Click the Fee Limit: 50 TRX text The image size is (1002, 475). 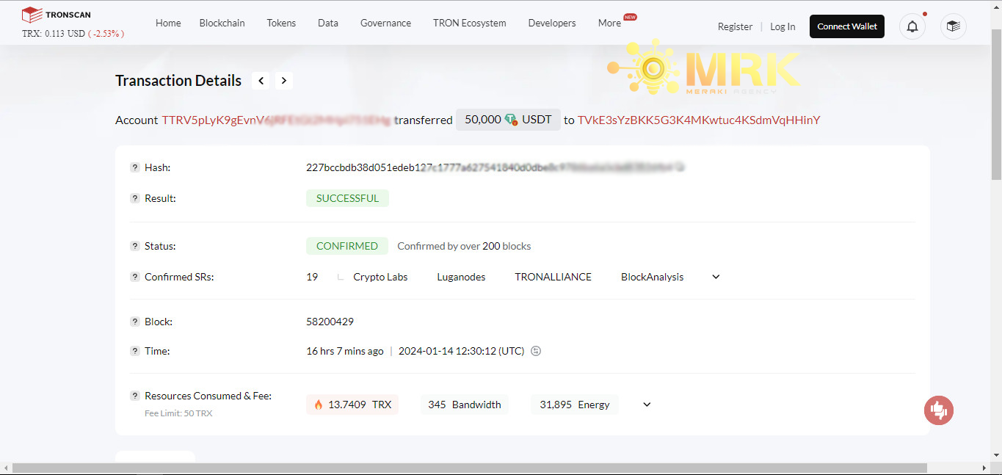click(x=178, y=413)
